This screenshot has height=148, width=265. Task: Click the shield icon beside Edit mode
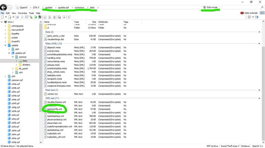204,7
